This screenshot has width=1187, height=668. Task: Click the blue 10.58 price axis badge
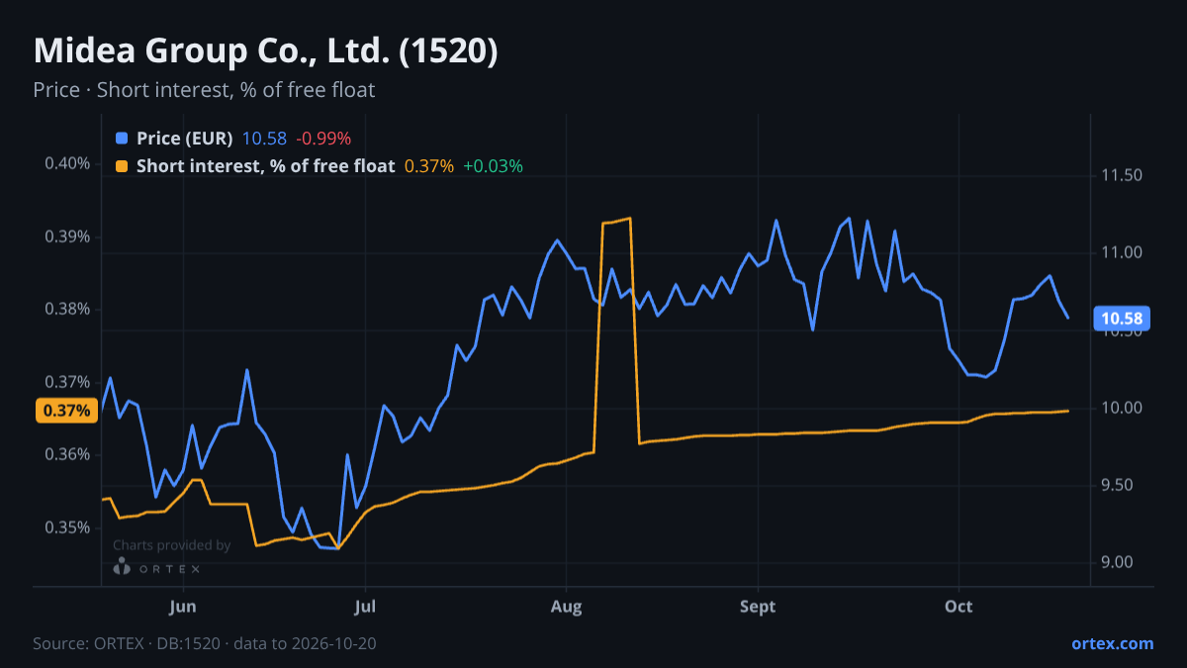(1122, 319)
